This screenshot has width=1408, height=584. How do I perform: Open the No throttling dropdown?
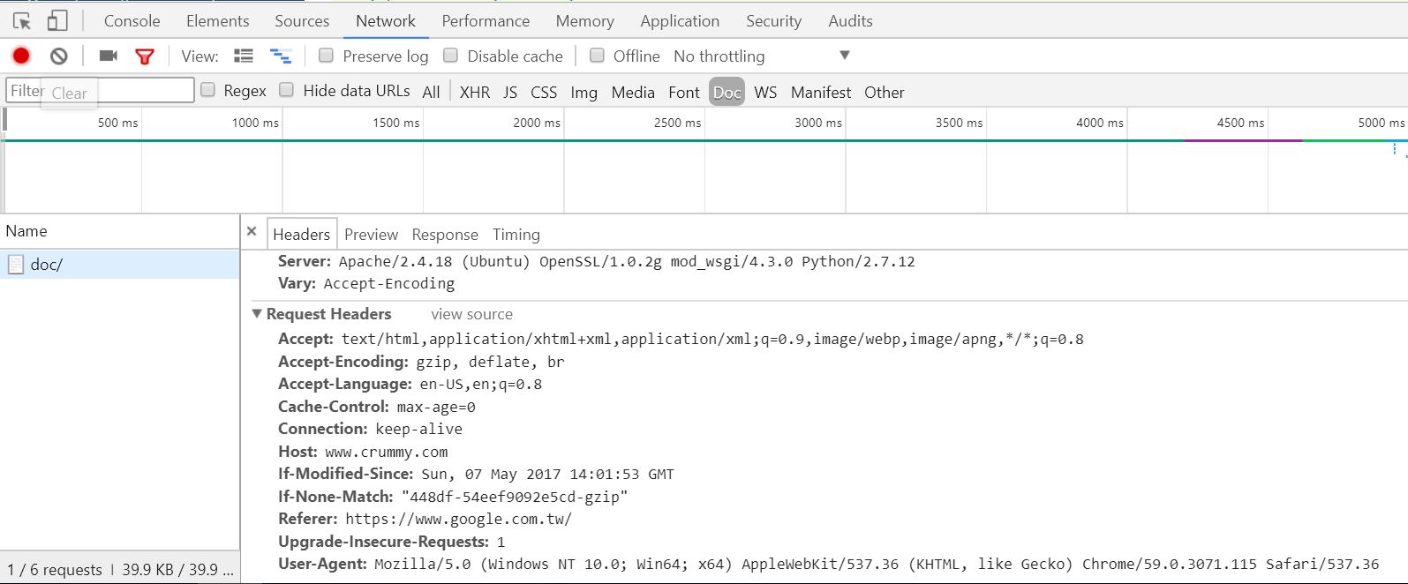coord(760,56)
